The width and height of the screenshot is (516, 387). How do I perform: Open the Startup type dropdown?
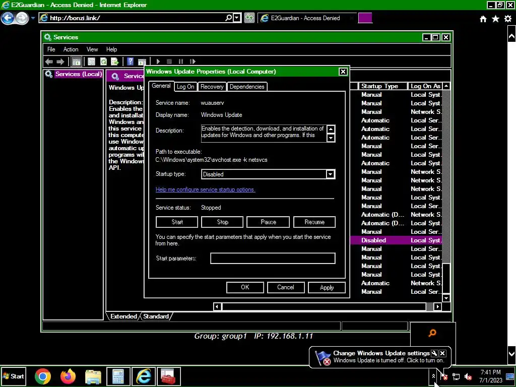(x=331, y=174)
